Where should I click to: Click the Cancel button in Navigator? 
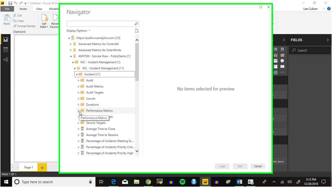(x=258, y=166)
